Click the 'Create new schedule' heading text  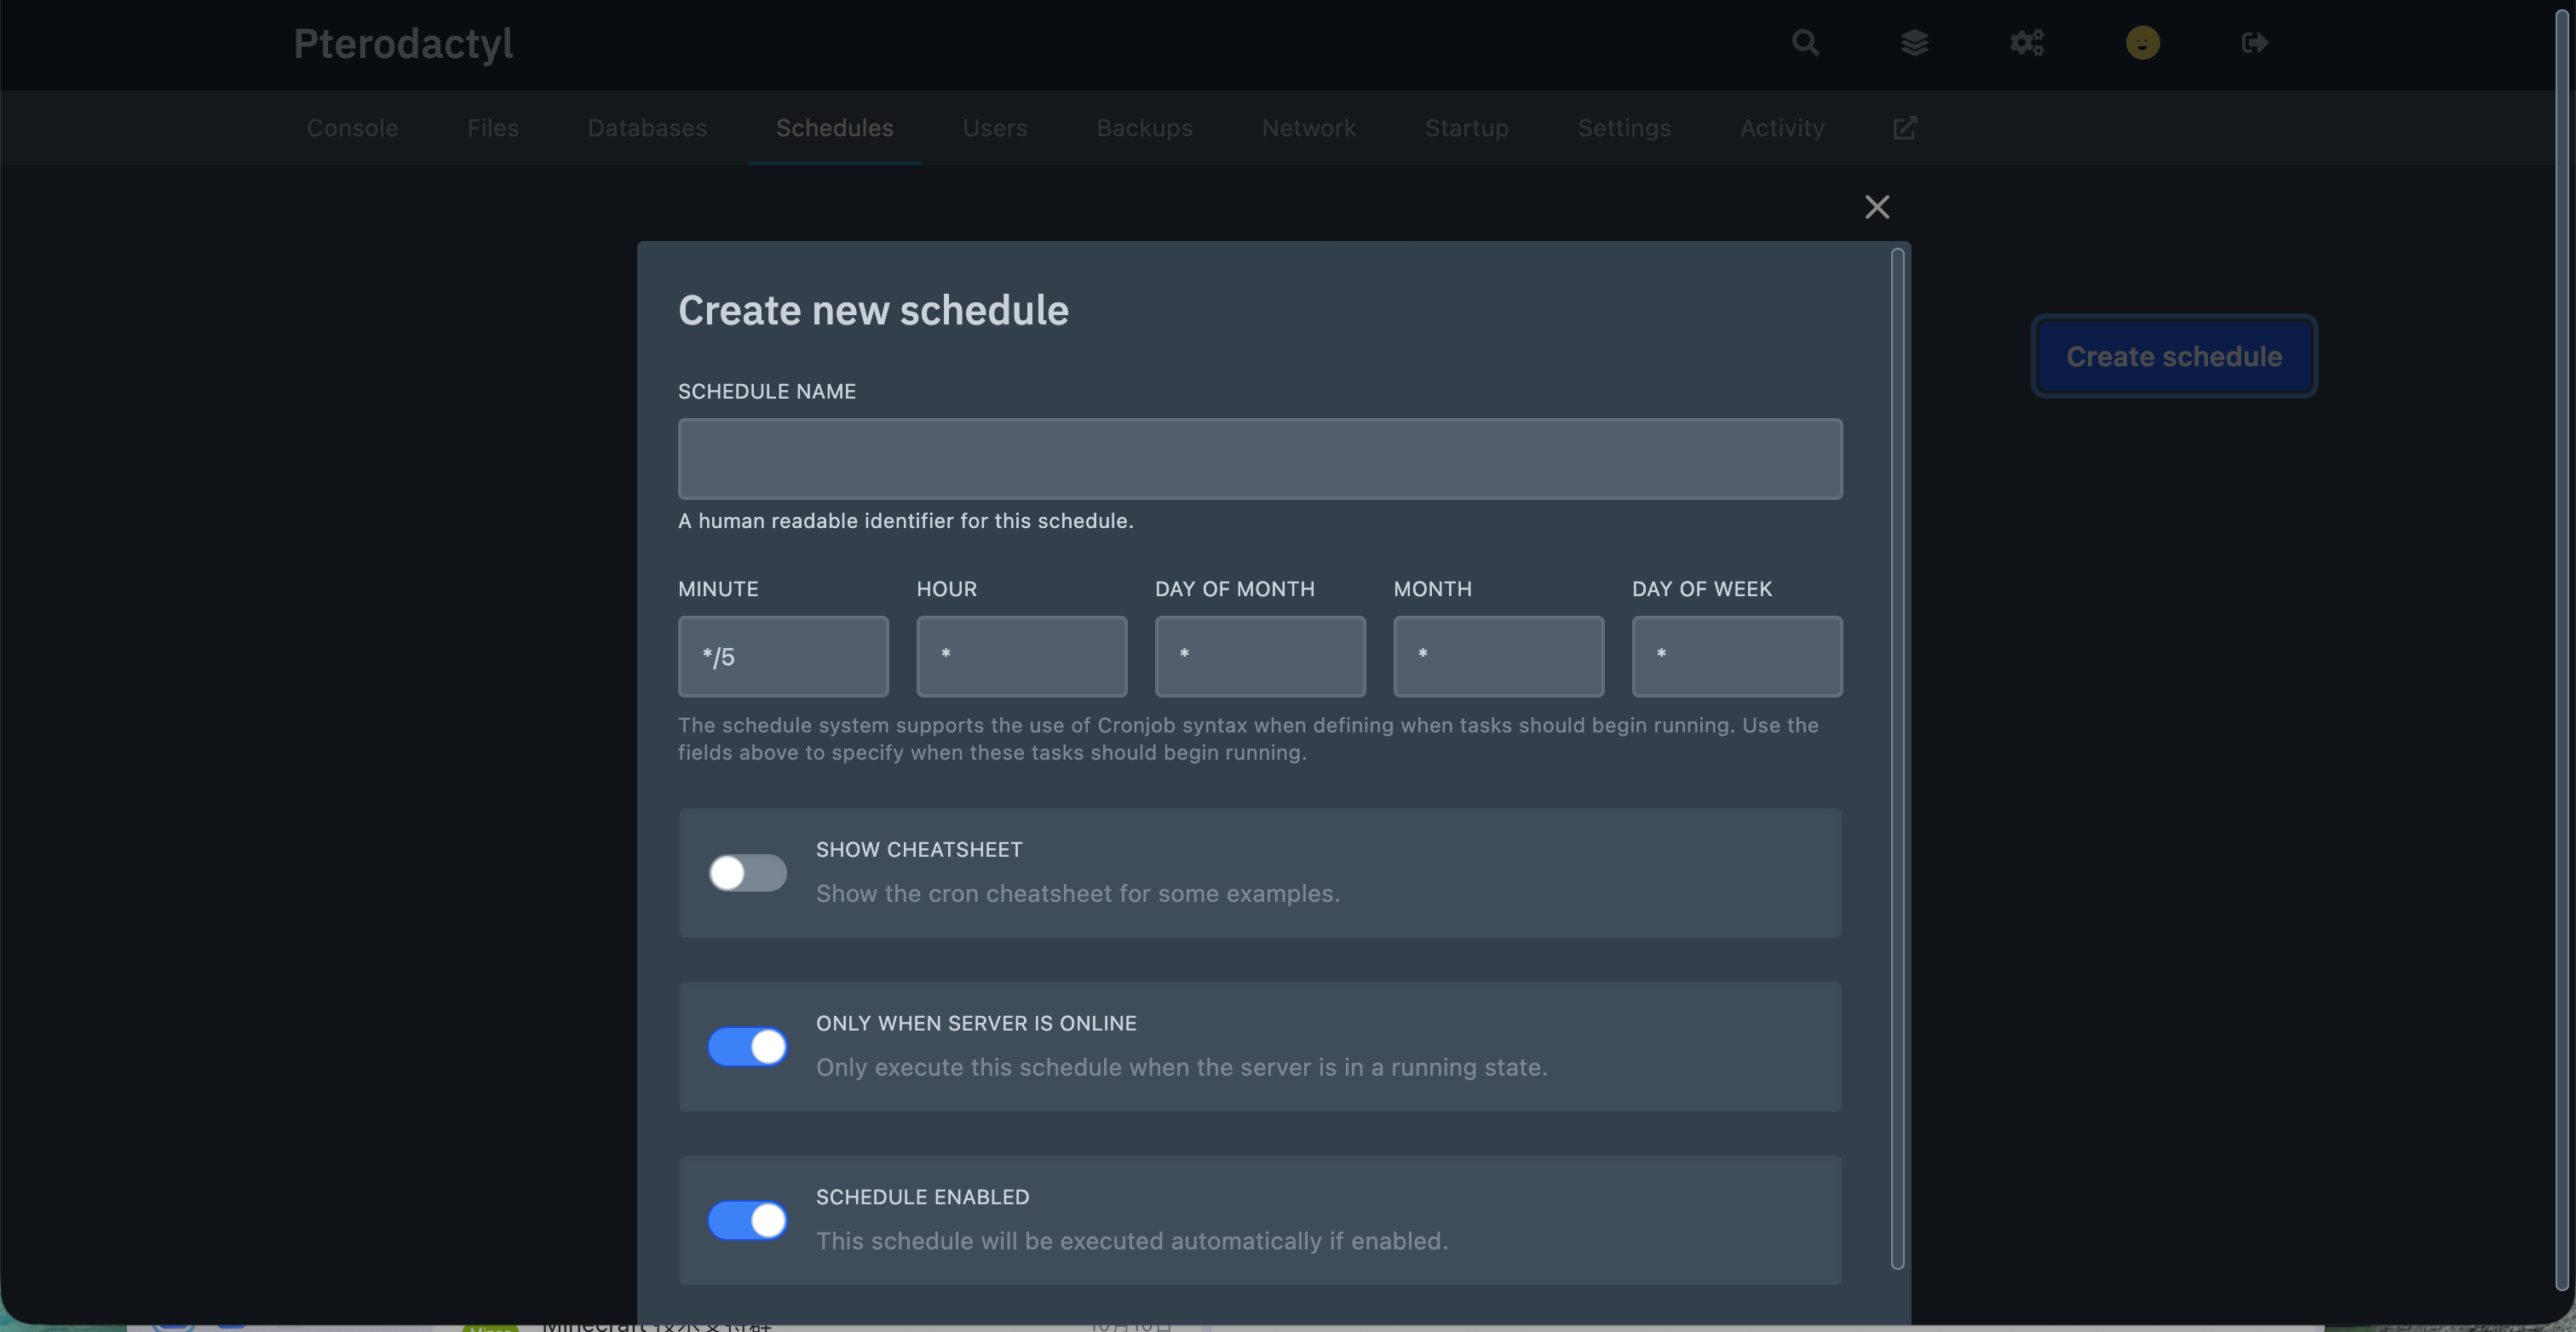coord(873,310)
